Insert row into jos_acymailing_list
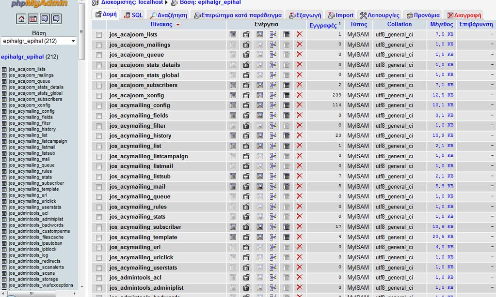The height and width of the screenshot is (297, 496). 273,146
